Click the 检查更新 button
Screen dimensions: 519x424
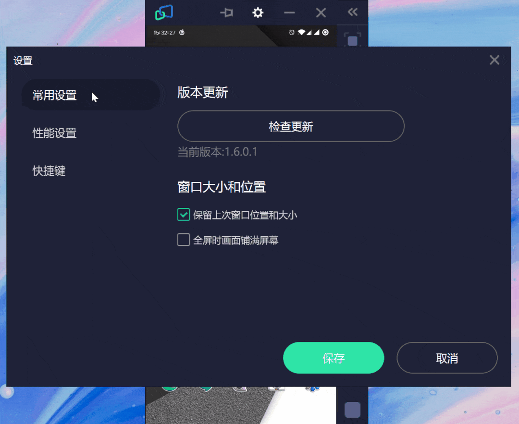291,126
